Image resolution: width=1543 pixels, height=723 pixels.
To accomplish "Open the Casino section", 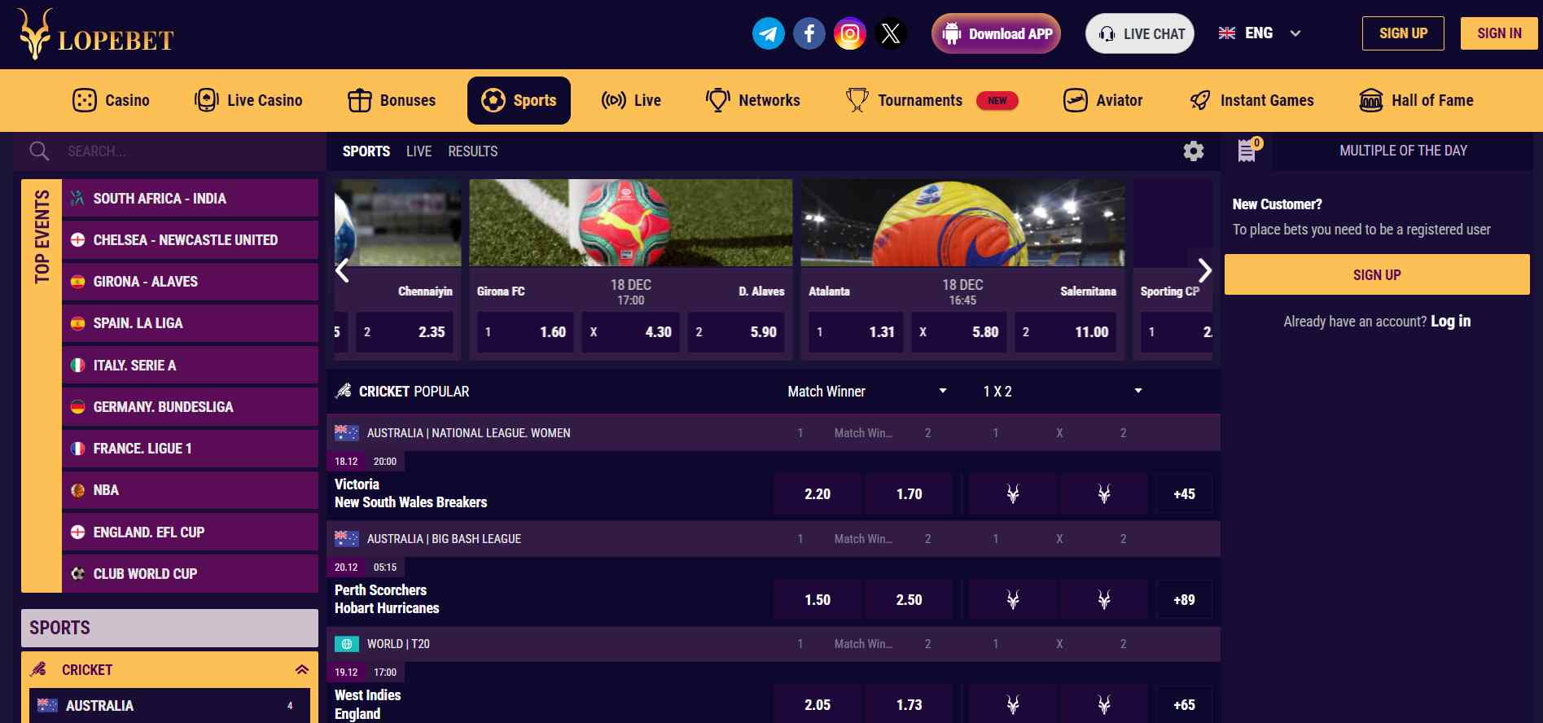I will tap(111, 100).
